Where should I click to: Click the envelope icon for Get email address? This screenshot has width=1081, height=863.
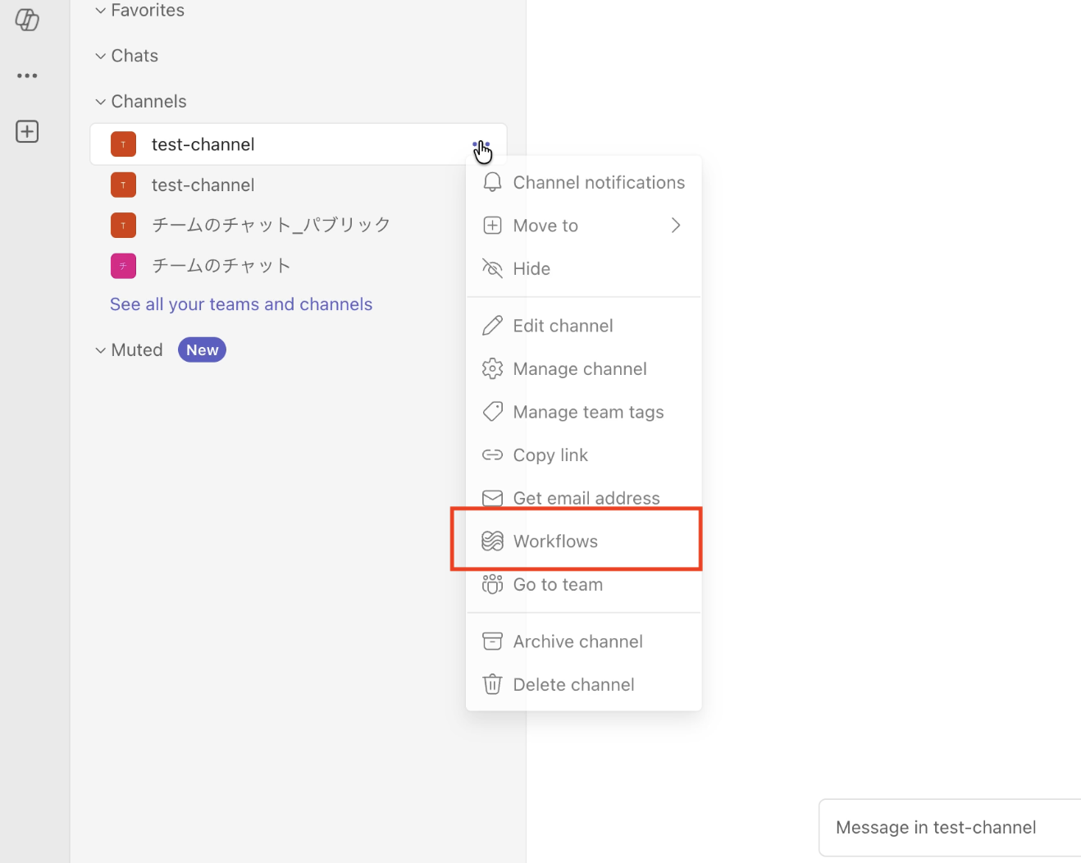coord(492,498)
